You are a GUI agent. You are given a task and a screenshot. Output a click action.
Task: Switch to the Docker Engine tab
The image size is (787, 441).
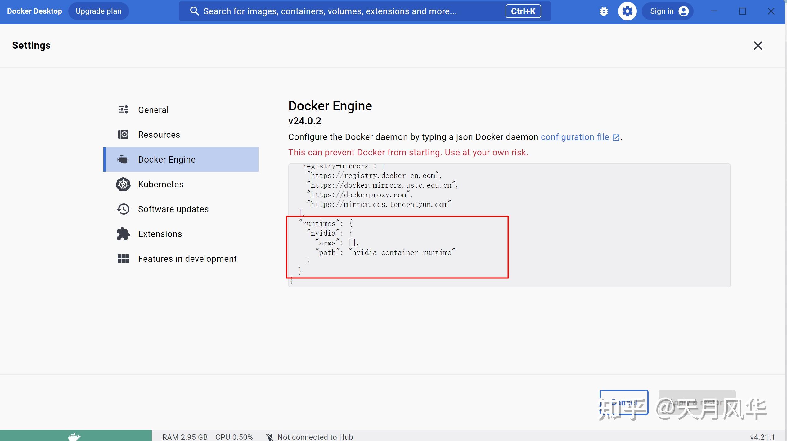(x=167, y=159)
